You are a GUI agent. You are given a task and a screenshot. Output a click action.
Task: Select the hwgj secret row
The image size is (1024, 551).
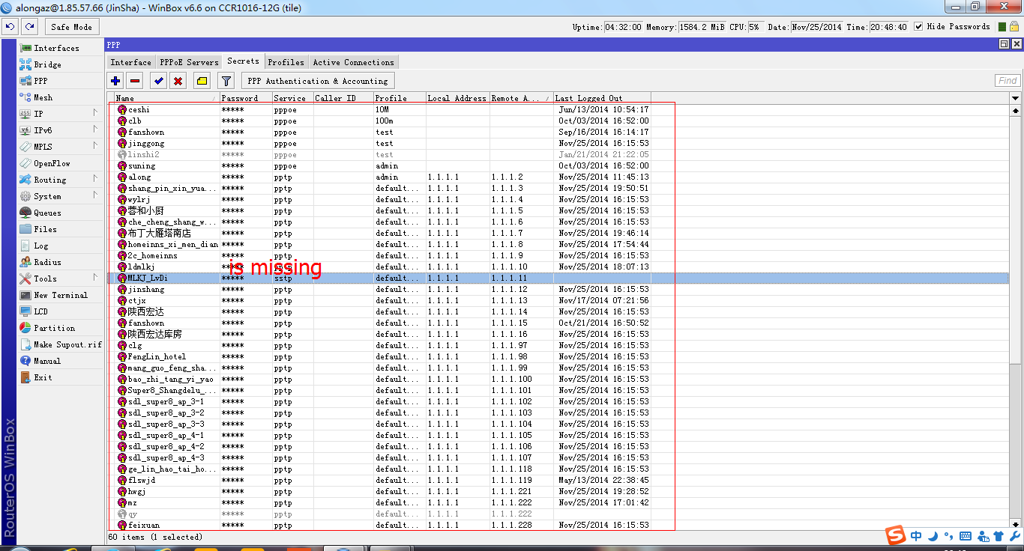(x=558, y=491)
